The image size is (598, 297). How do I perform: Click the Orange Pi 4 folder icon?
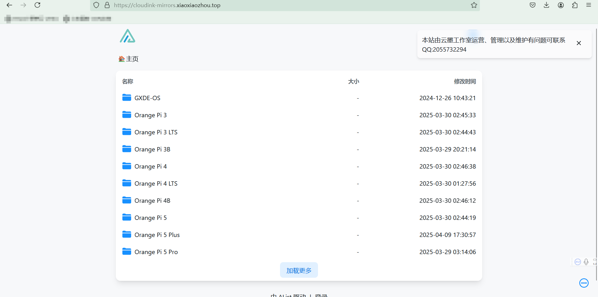point(127,166)
